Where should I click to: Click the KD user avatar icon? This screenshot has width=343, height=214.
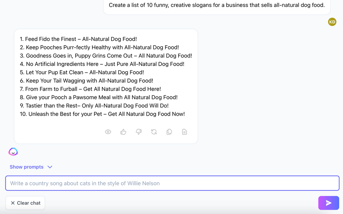point(332,22)
